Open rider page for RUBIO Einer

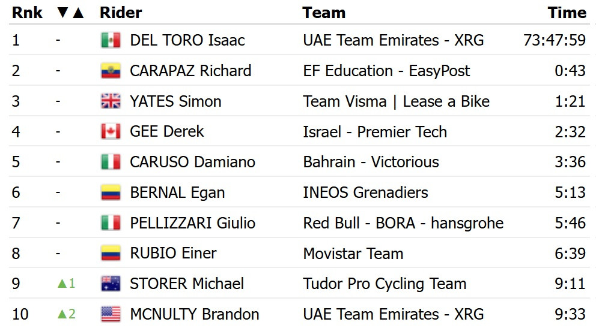coord(173,253)
